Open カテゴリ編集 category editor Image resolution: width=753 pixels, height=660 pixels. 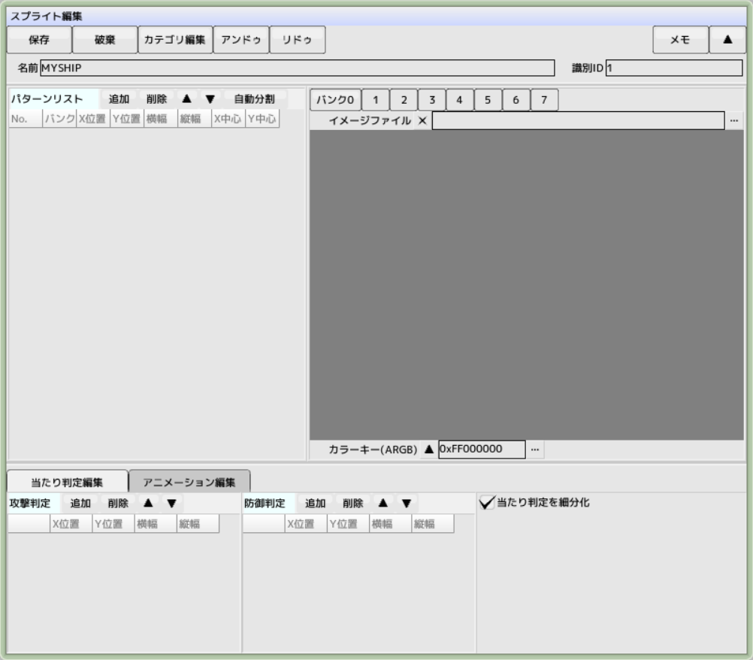[175, 40]
